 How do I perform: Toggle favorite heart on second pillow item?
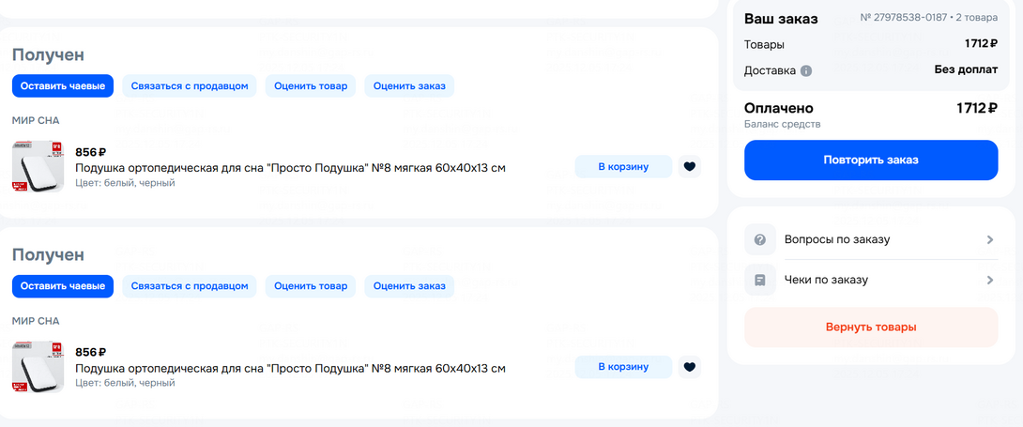[690, 367]
